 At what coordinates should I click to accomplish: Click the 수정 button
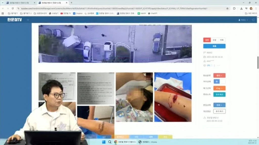[x=214, y=40]
